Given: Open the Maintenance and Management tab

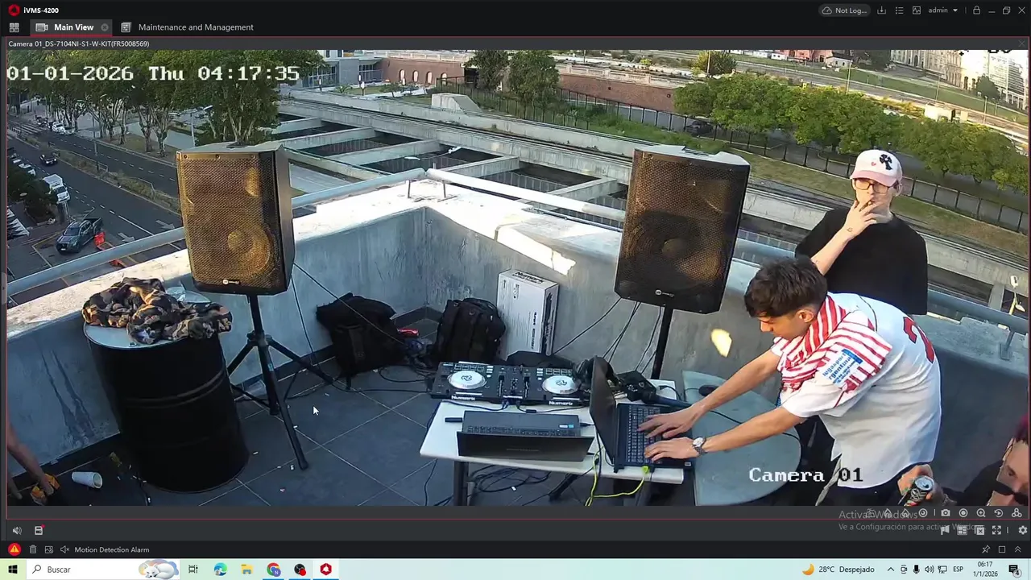Looking at the screenshot, I should pos(187,27).
